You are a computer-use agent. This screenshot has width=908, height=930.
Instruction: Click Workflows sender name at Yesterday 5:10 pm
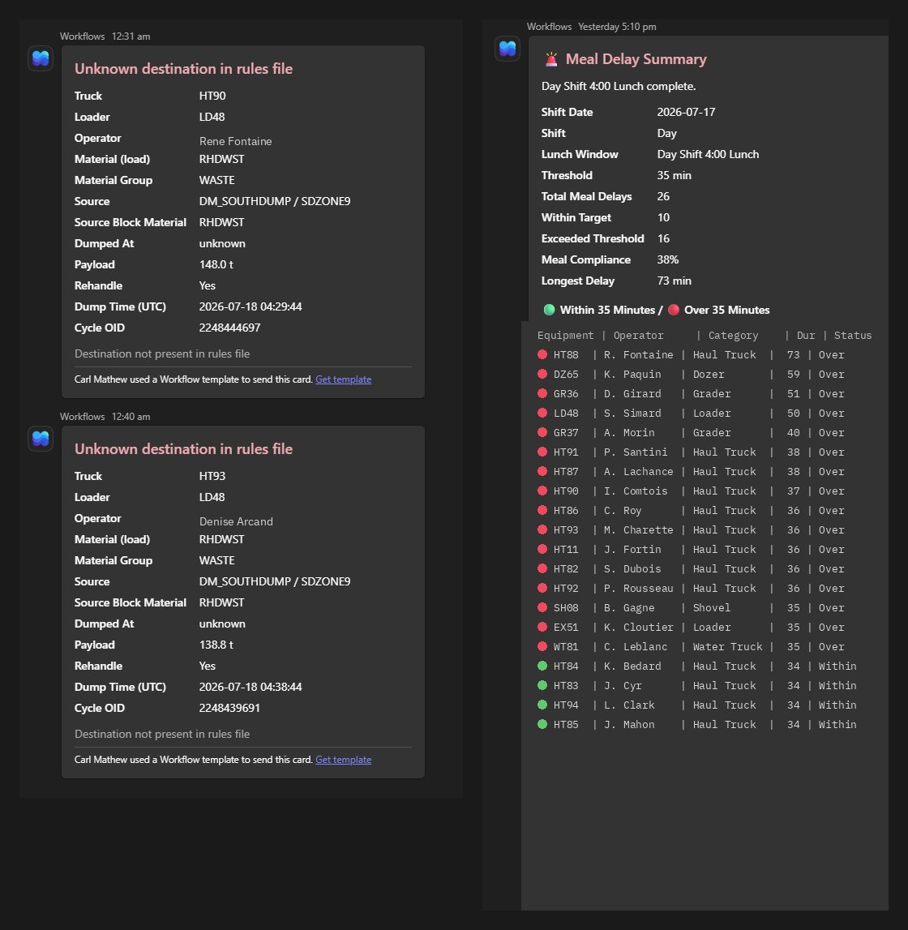pyautogui.click(x=549, y=27)
